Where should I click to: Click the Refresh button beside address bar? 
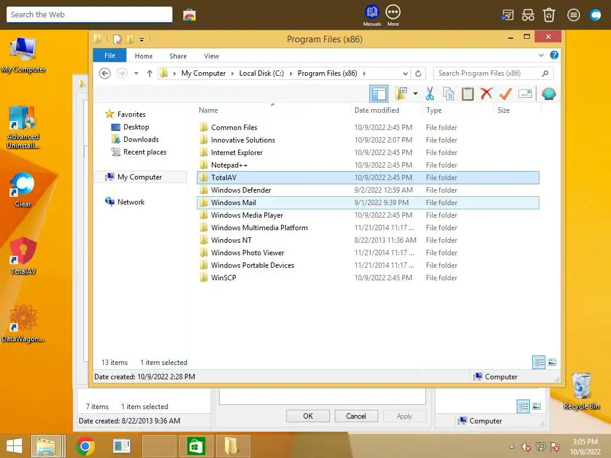[x=418, y=73]
